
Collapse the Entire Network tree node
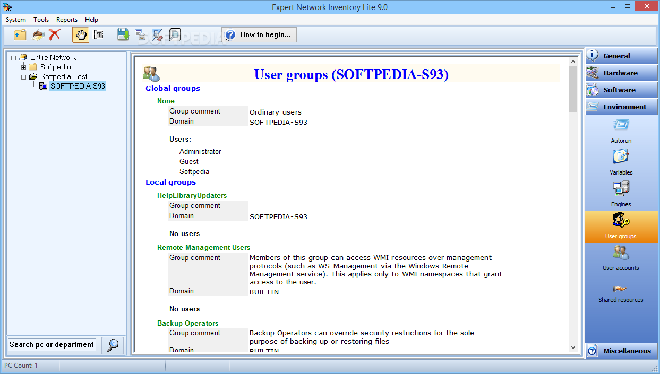pos(14,57)
